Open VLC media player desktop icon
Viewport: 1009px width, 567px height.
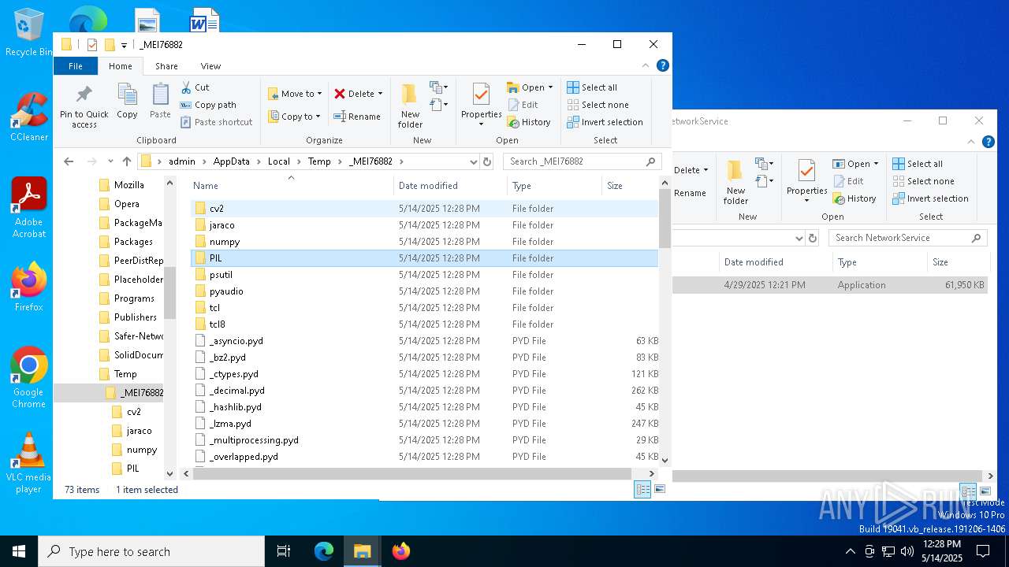[28, 462]
